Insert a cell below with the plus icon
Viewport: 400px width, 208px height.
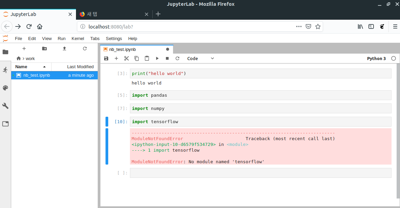click(x=116, y=58)
